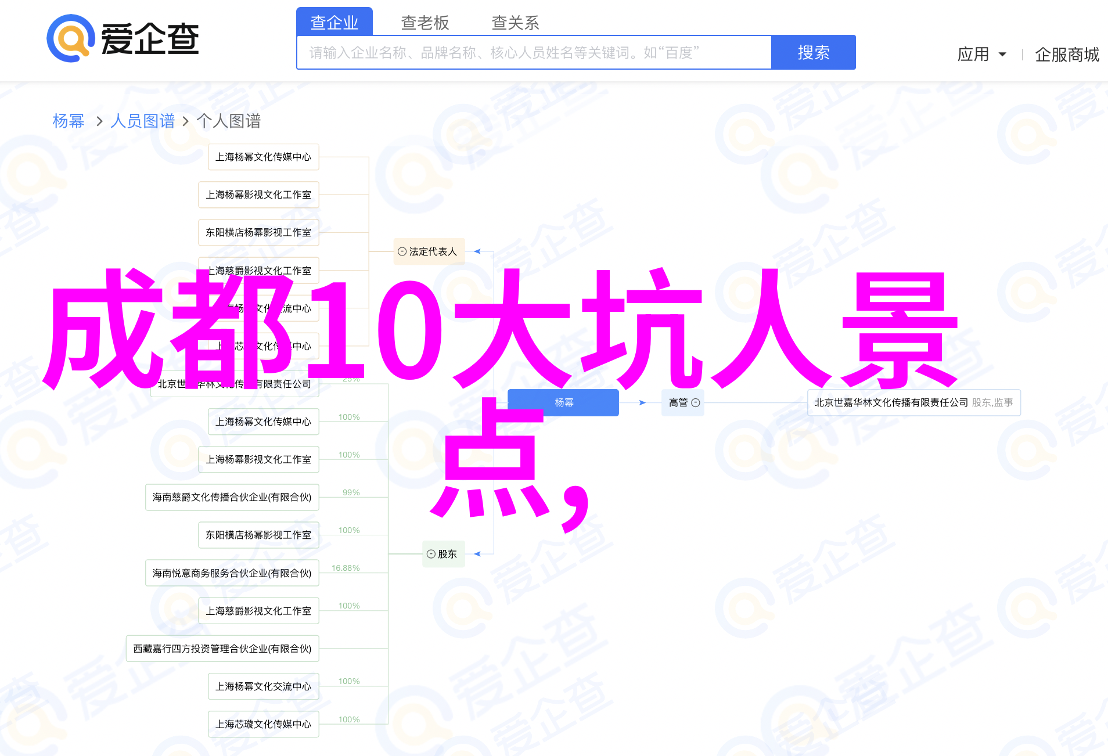The image size is (1108, 756).
Task: Open the 企服商城 link
Action: coord(1067,55)
